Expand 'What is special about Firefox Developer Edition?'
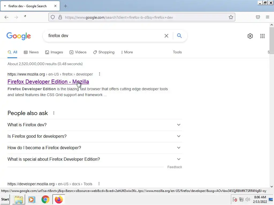Image resolution: width=274 pixels, height=205 pixels. [94, 159]
